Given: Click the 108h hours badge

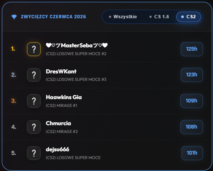Looking at the screenshot, I should point(191,127).
